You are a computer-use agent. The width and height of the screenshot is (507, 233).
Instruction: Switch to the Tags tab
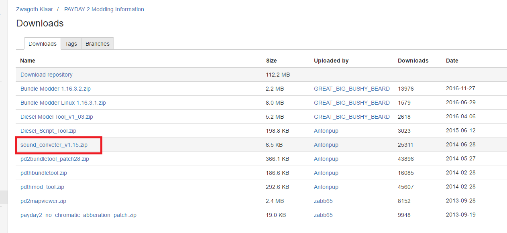pyautogui.click(x=71, y=44)
